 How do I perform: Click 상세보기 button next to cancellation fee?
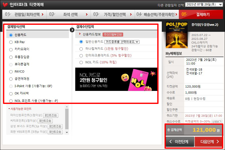(217, 122)
